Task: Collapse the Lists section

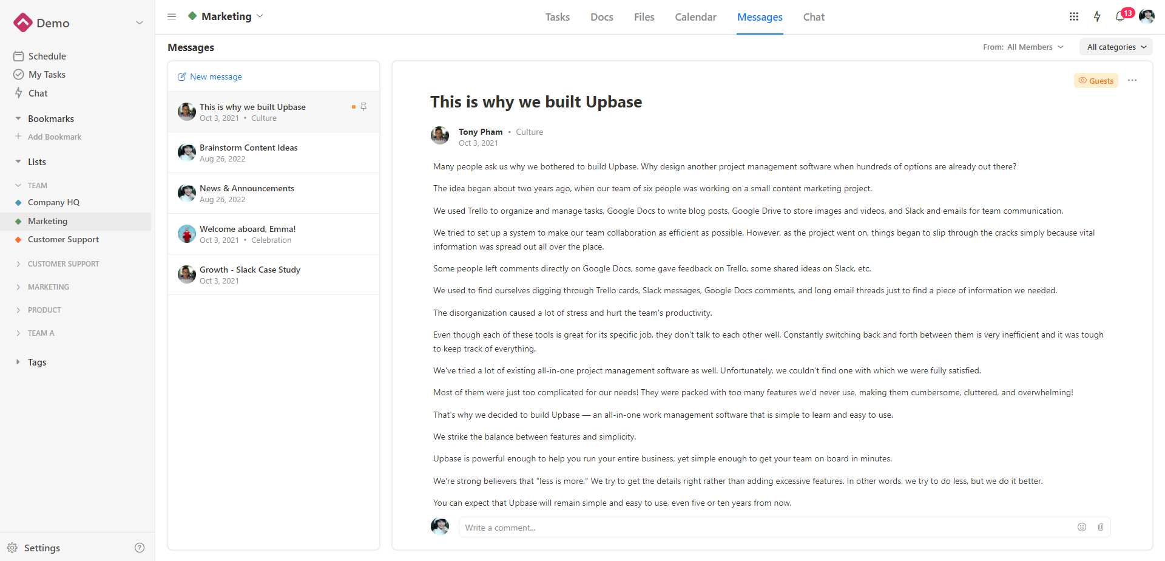Action: click(x=18, y=162)
